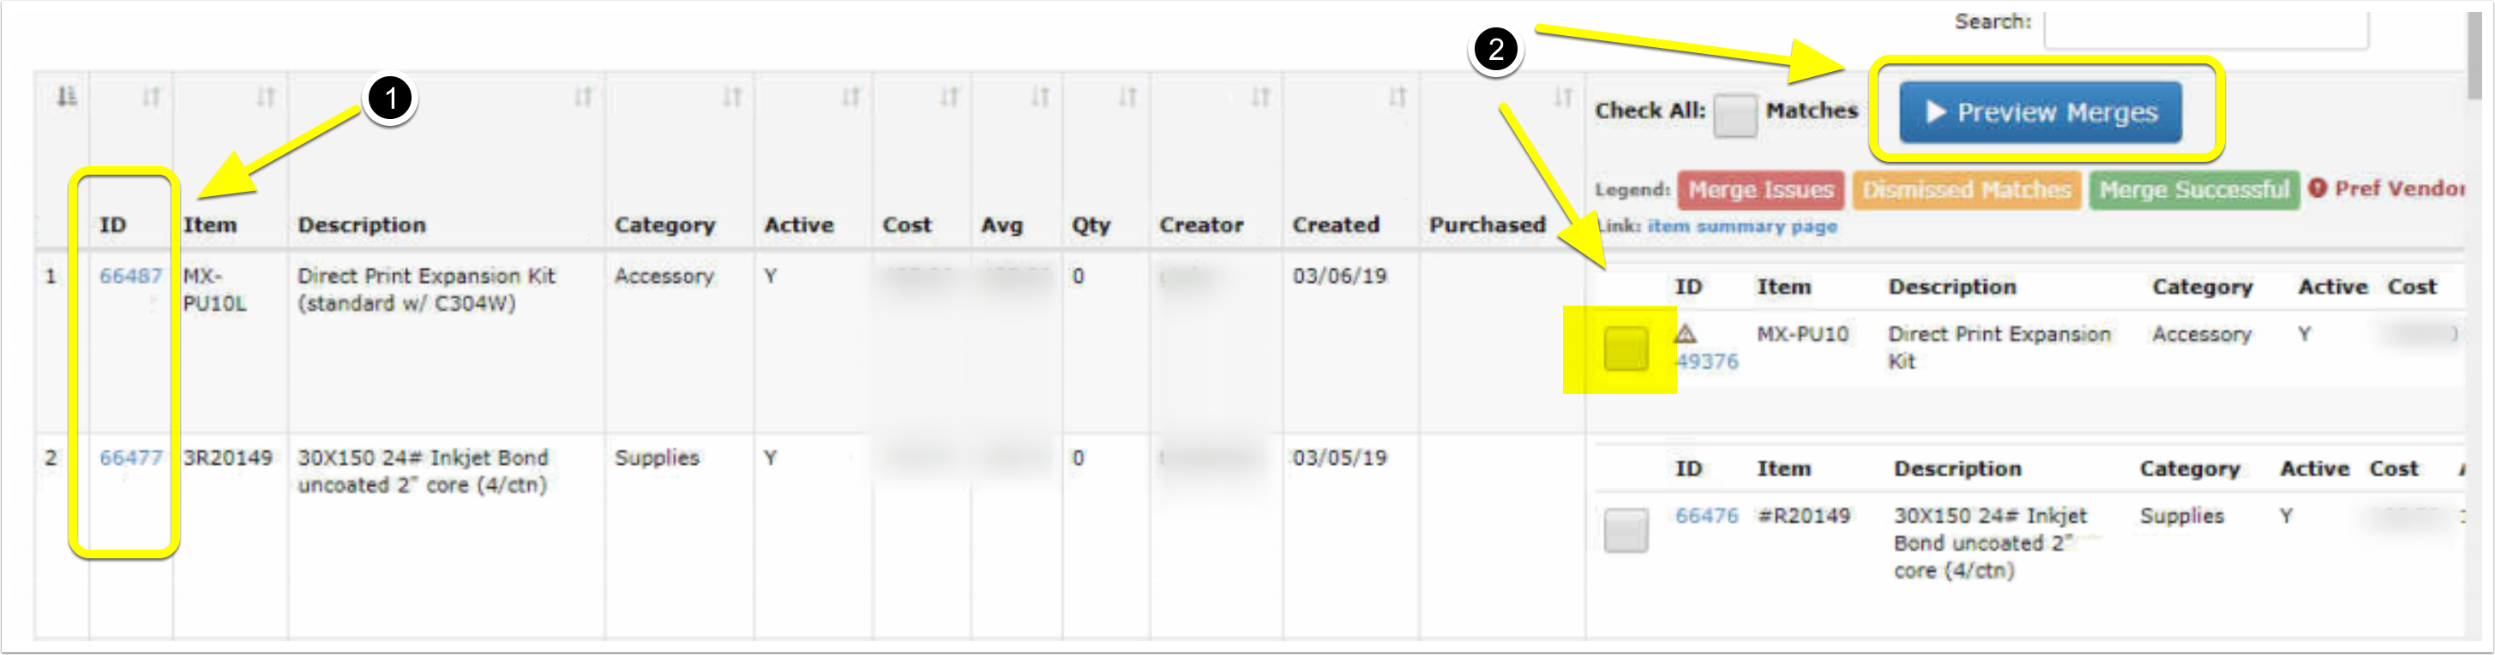2495x655 pixels.
Task: Click the Merge Issues legend label
Action: 1760,189
